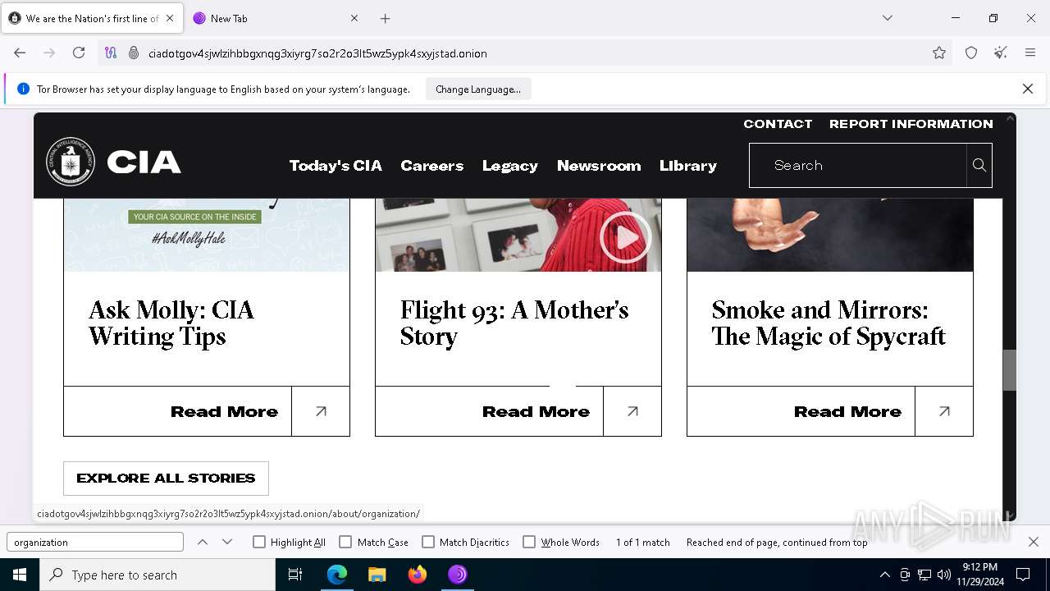Viewport: 1050px width, 591px height.
Task: Switch to the New Tab tab
Action: pyautogui.click(x=276, y=18)
